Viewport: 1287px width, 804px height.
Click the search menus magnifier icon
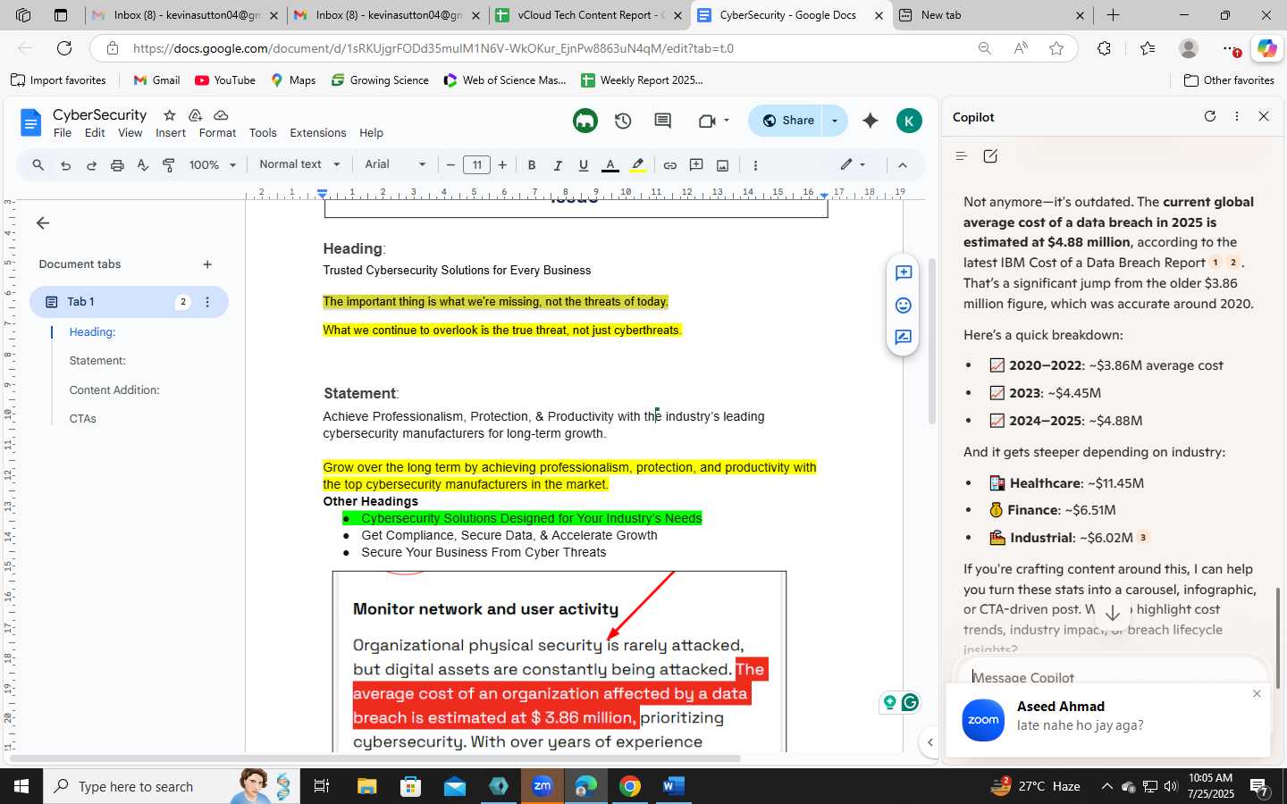click(38, 165)
